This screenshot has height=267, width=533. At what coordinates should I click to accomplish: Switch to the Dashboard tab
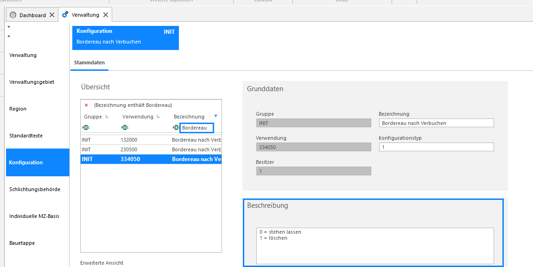tap(32, 15)
